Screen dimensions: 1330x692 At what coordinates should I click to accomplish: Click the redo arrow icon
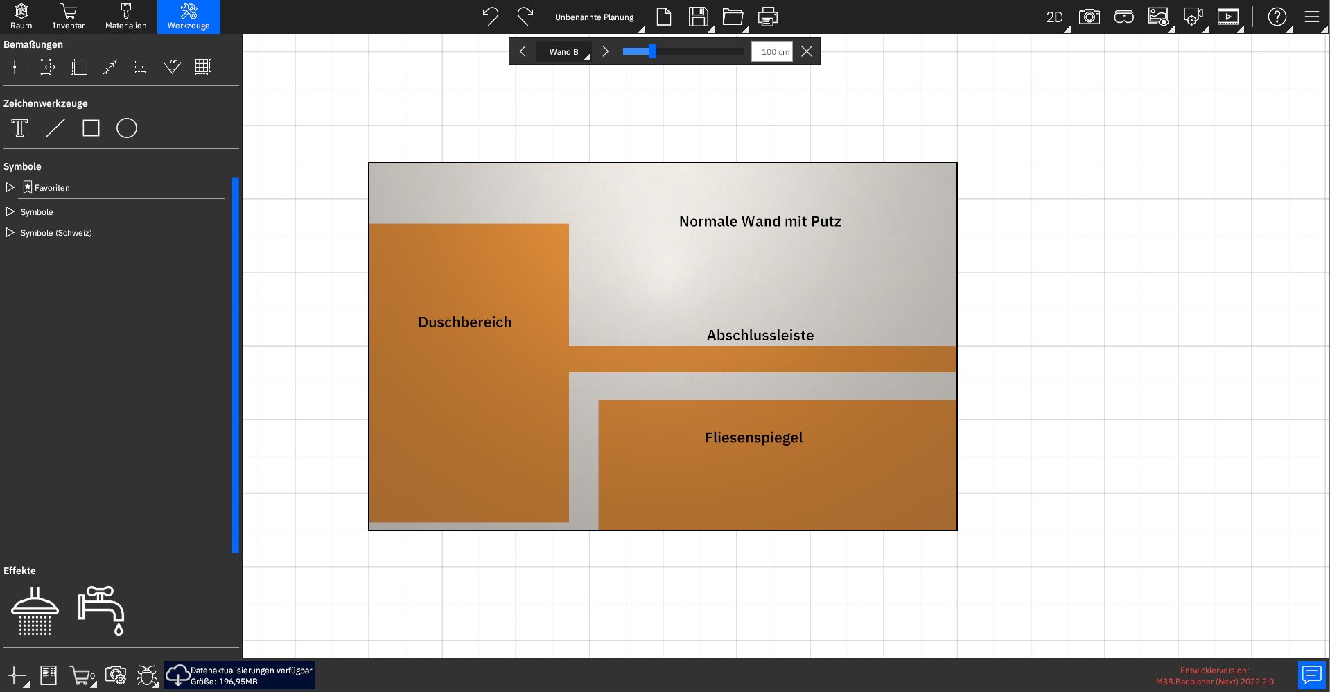(525, 16)
